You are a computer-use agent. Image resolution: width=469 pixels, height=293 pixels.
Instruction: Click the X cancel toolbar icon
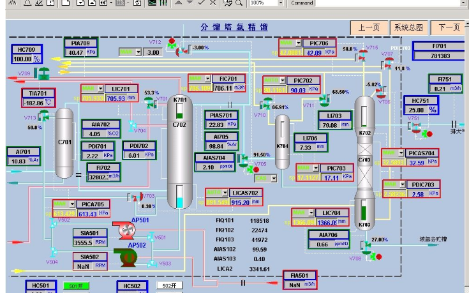(212, 3)
